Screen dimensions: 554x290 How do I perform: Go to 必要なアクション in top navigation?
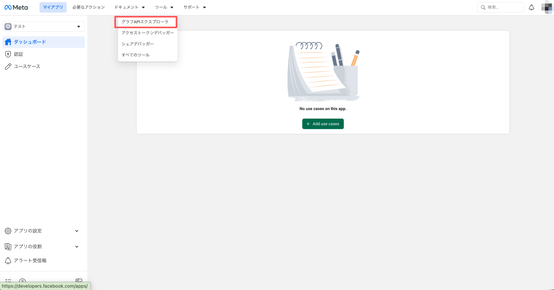click(89, 7)
